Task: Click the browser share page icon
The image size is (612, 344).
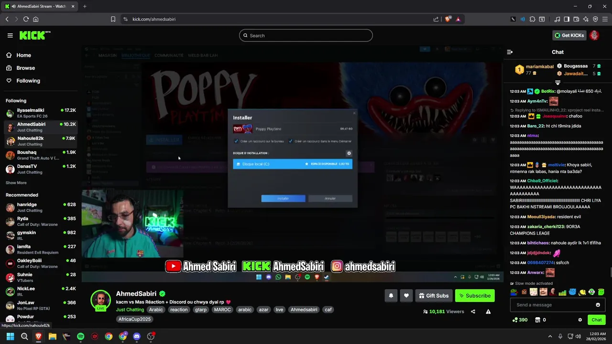Action: click(x=436, y=19)
